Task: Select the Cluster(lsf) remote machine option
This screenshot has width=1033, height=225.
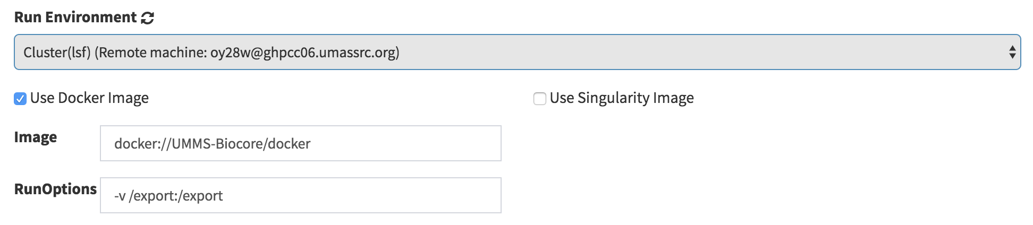Action: pos(211,52)
